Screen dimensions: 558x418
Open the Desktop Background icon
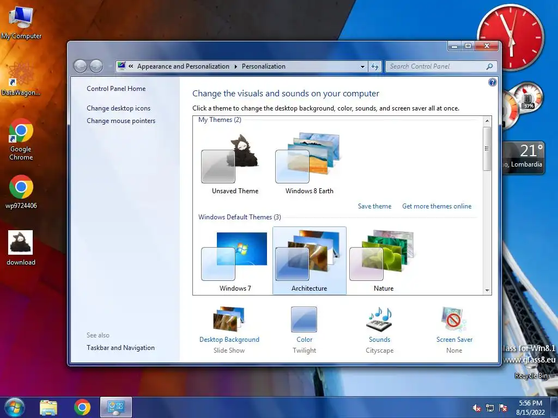click(x=229, y=319)
